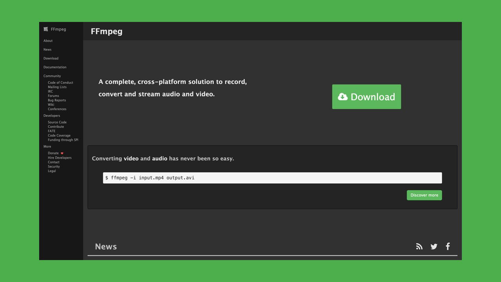This screenshot has width=501, height=282.
Task: Open the Donate link
Action: (53, 153)
